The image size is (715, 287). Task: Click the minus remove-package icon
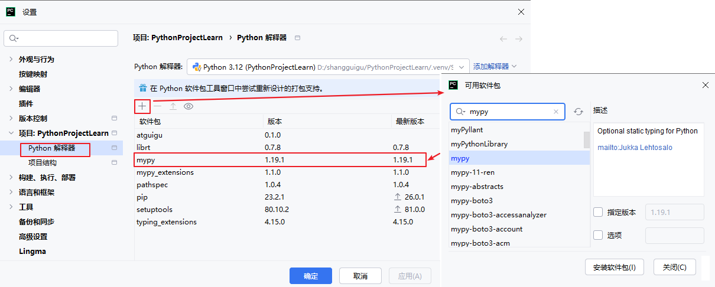[x=158, y=106]
